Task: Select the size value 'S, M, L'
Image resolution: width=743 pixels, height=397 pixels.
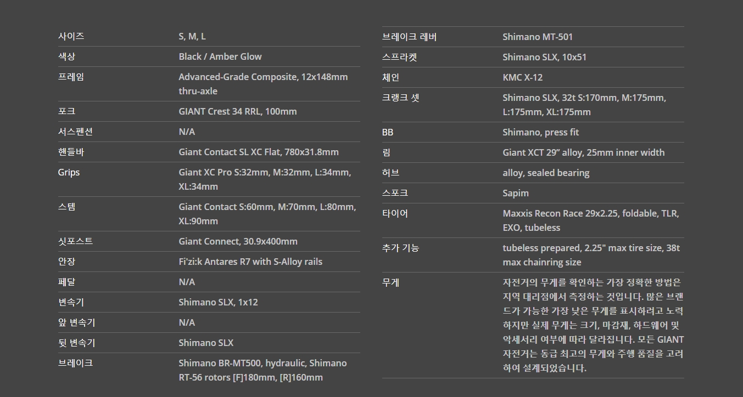Action: (192, 36)
